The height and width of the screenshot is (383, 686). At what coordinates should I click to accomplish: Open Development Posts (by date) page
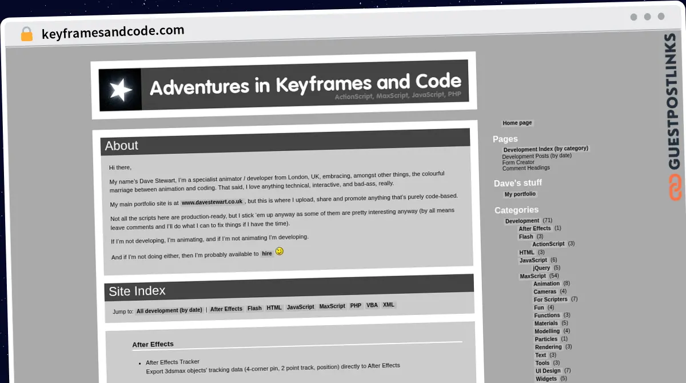pos(537,155)
